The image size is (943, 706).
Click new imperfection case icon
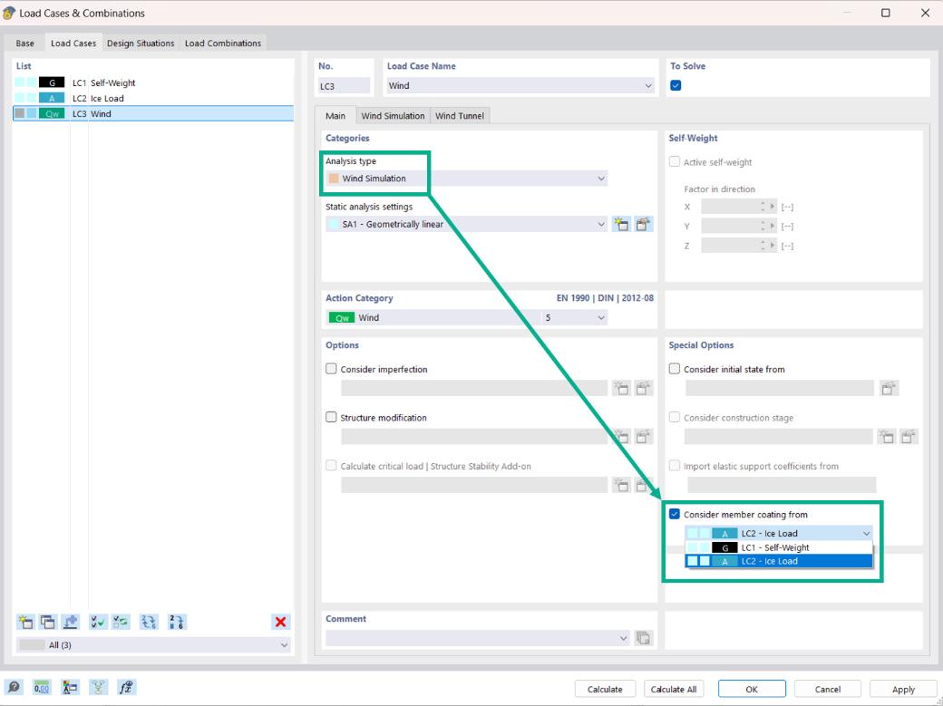tap(621, 389)
